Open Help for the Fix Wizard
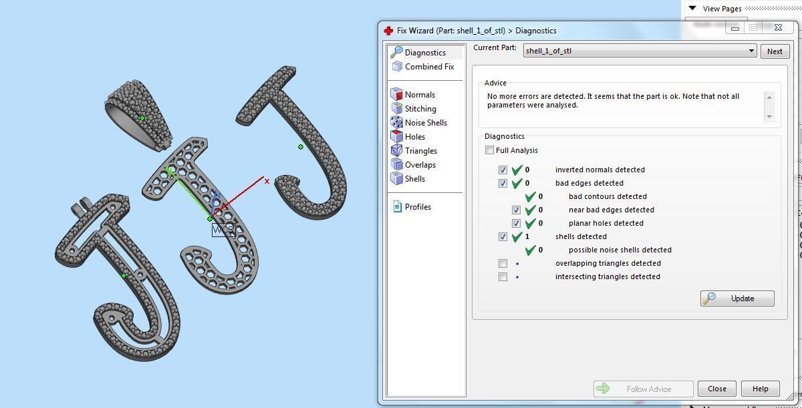The image size is (802, 408). coord(760,389)
